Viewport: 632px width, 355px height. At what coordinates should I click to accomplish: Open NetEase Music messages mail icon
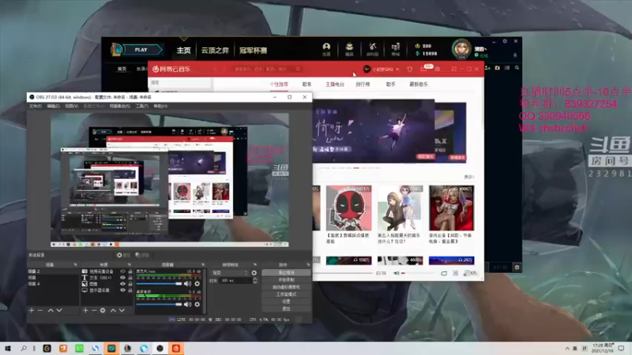click(x=423, y=69)
